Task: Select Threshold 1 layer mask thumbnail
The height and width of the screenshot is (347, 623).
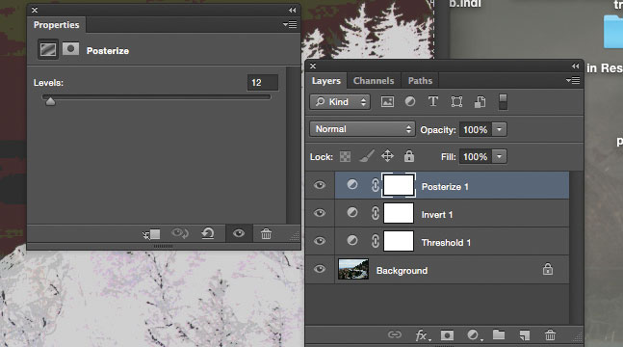Action: pos(399,241)
